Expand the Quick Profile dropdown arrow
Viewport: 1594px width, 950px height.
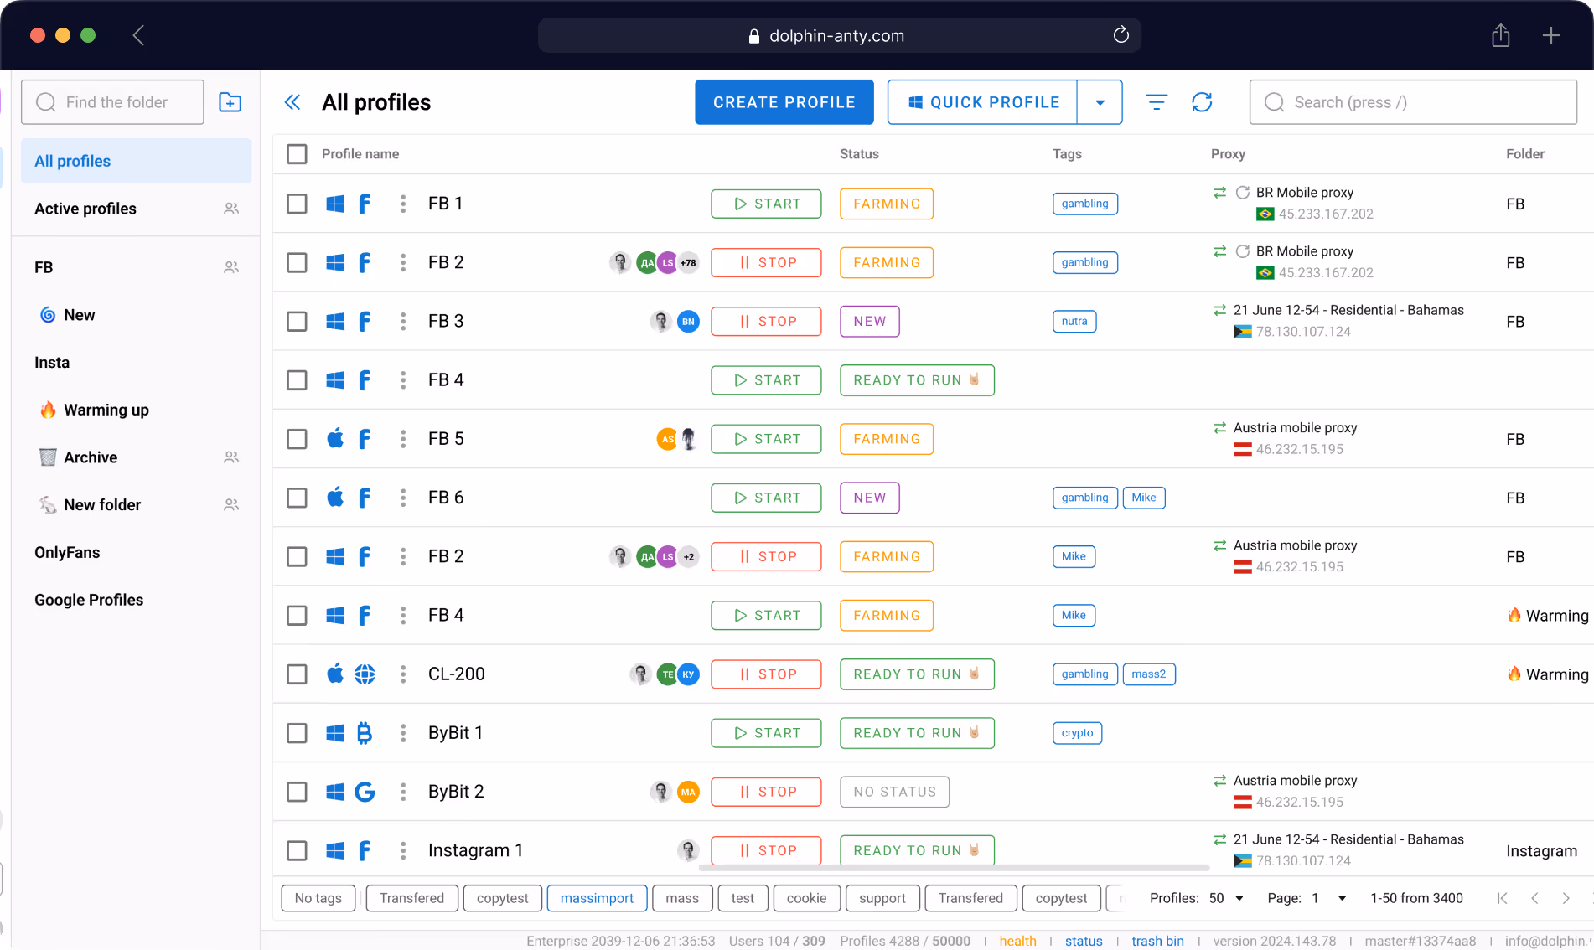pos(1100,102)
